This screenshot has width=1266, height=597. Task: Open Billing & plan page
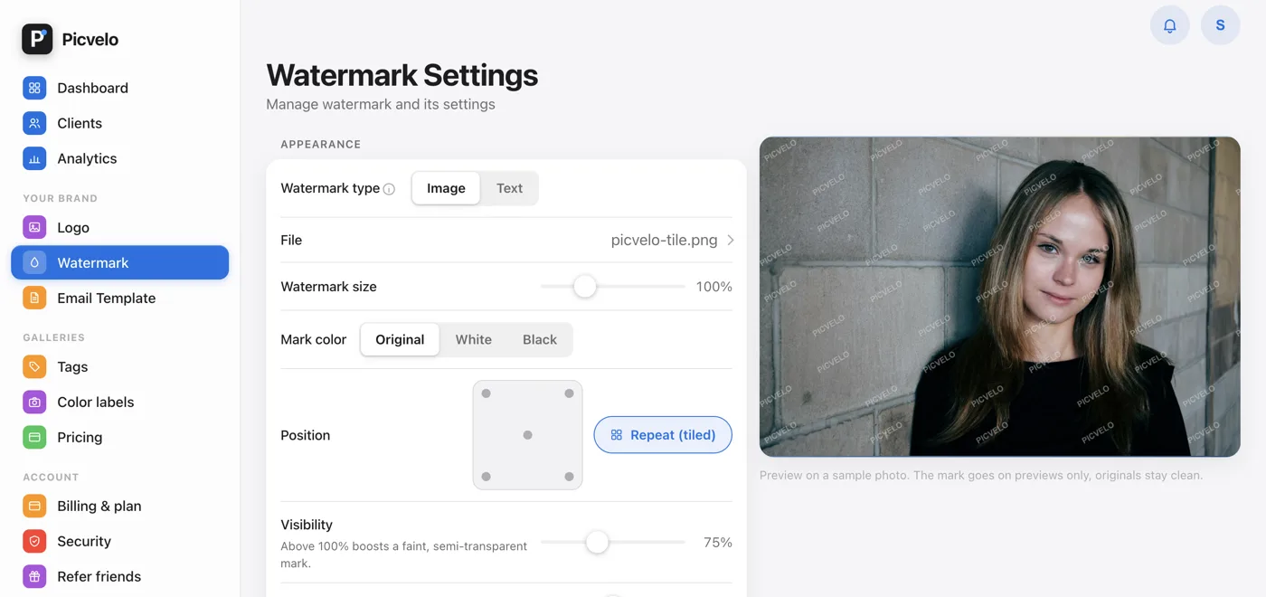tap(119, 506)
